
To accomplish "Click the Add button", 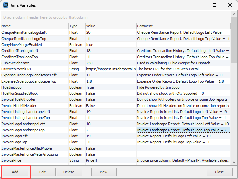I will click(15, 172).
